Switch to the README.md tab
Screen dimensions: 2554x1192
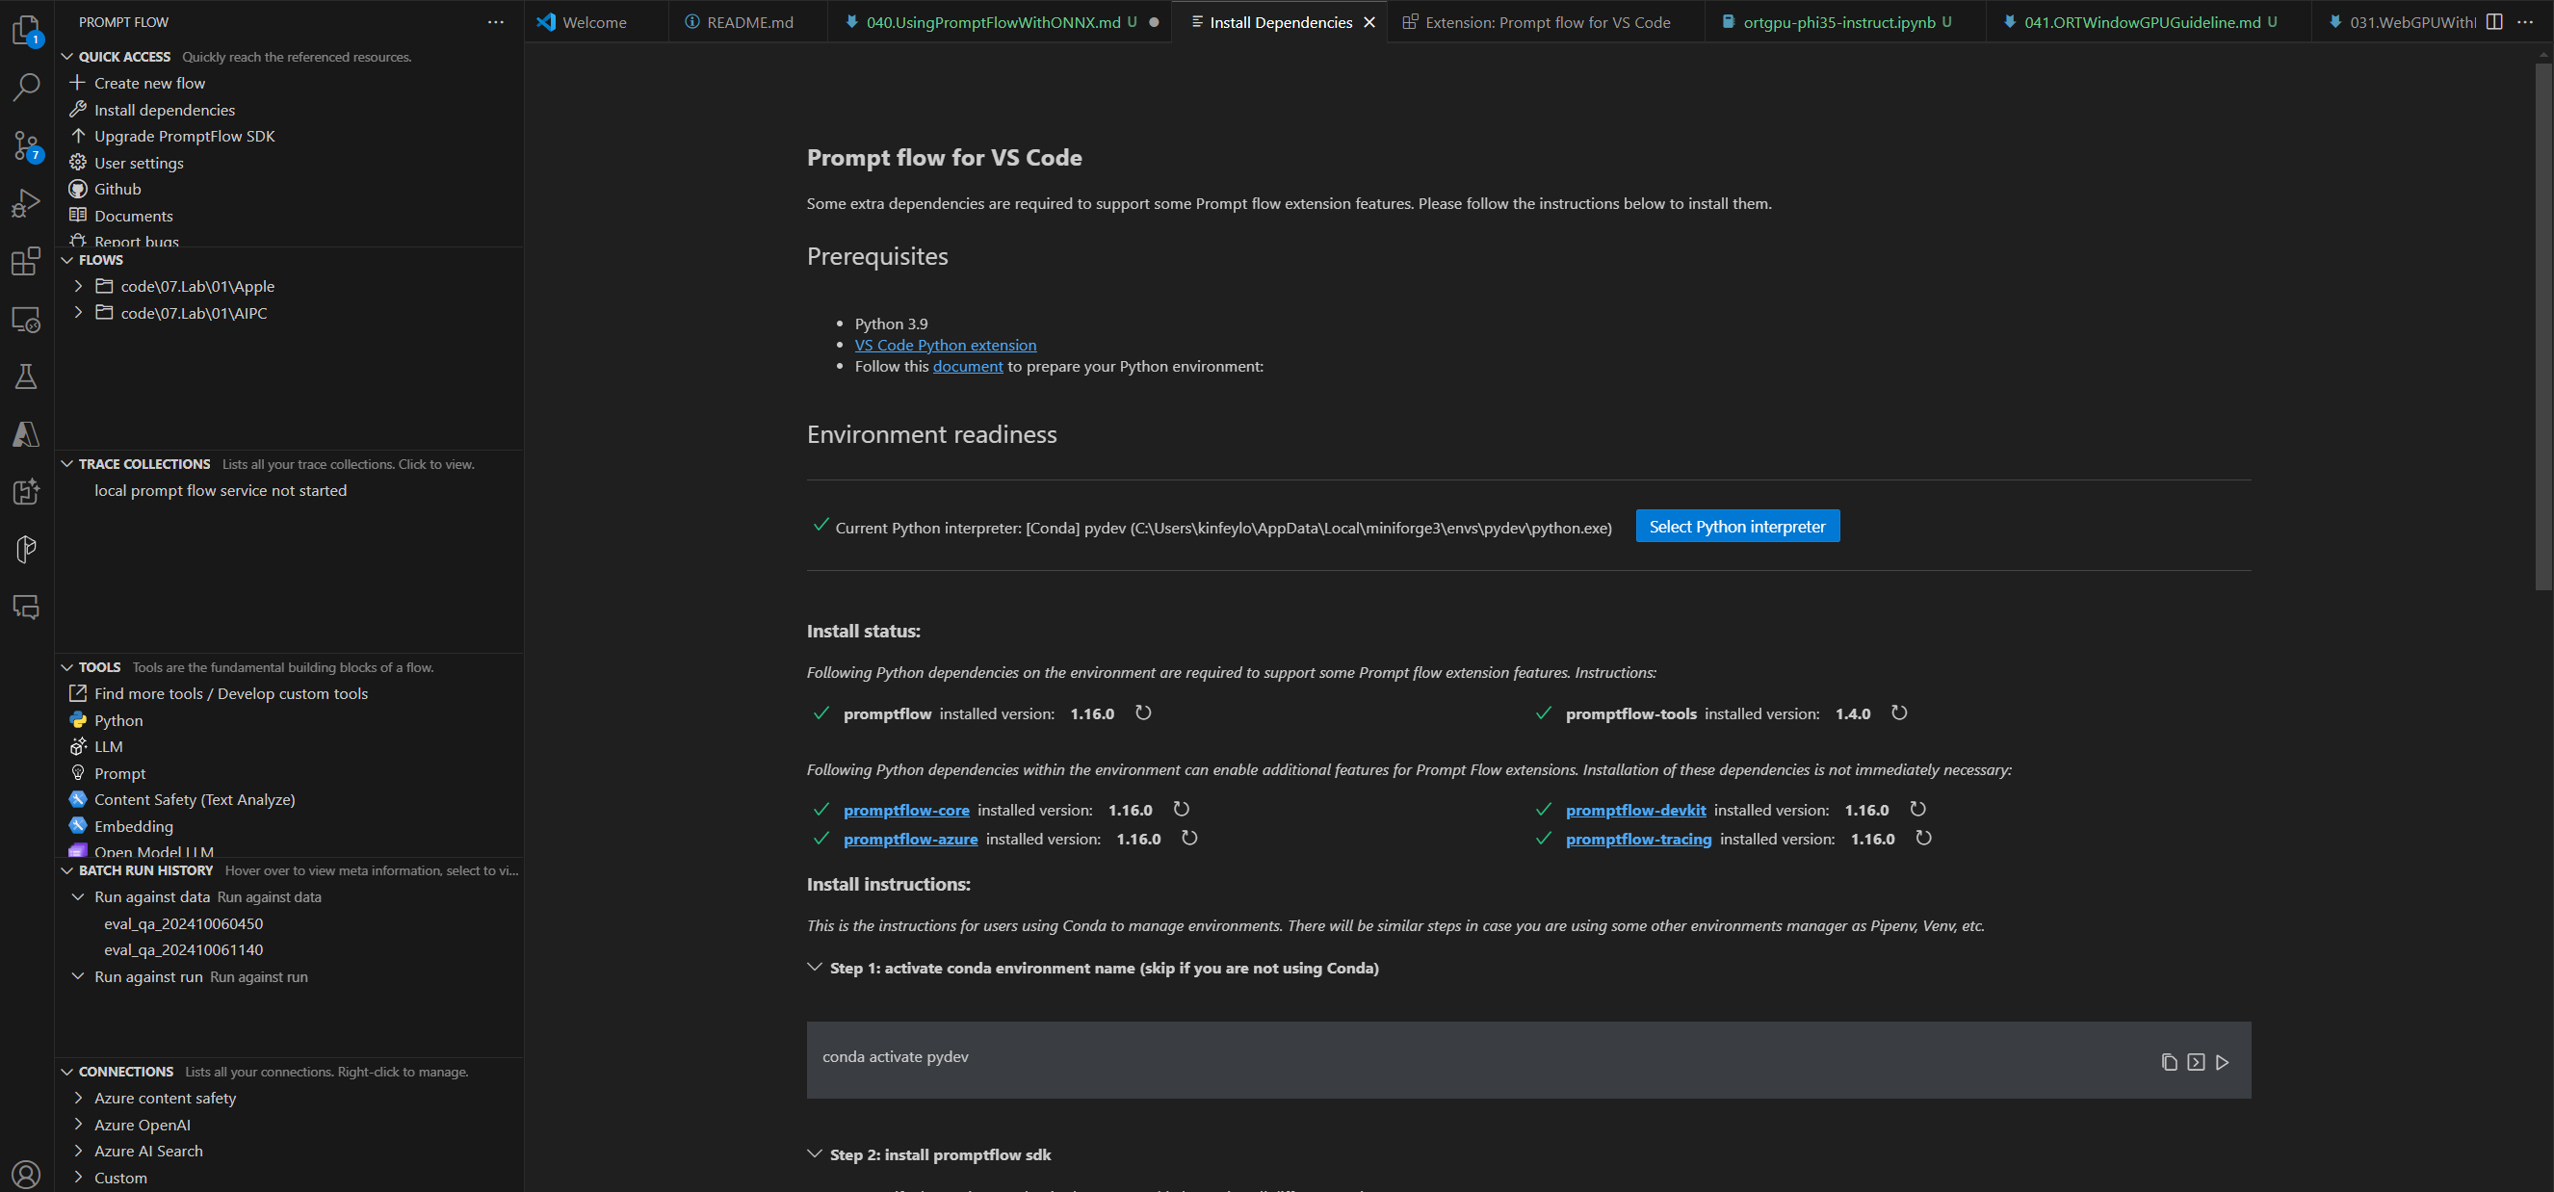pyautogui.click(x=748, y=22)
